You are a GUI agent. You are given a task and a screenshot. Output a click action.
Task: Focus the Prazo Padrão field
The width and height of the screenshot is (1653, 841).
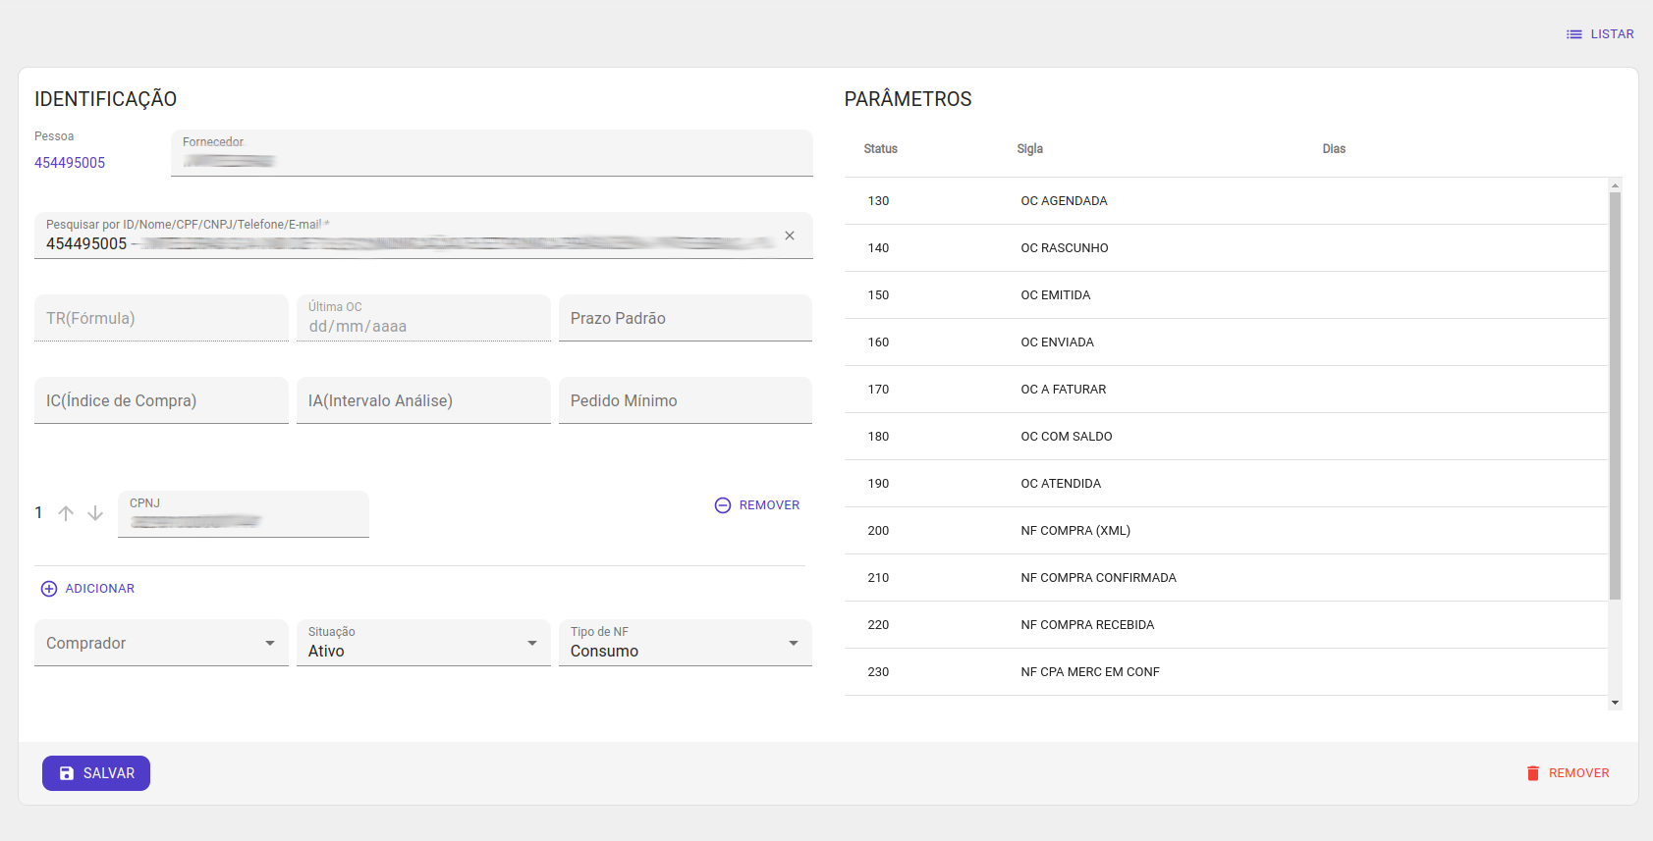(x=685, y=318)
